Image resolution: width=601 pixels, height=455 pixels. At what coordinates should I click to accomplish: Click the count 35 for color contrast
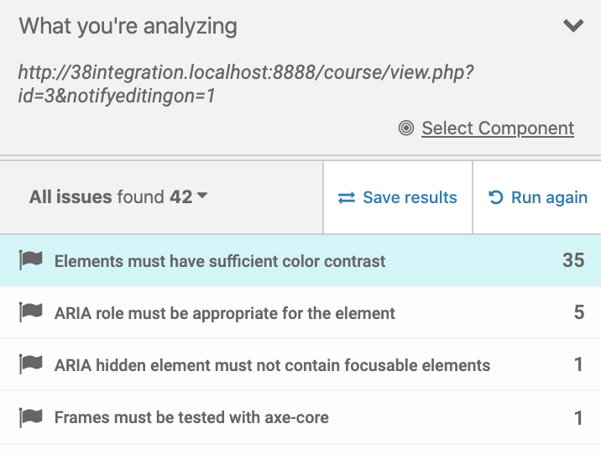point(573,260)
